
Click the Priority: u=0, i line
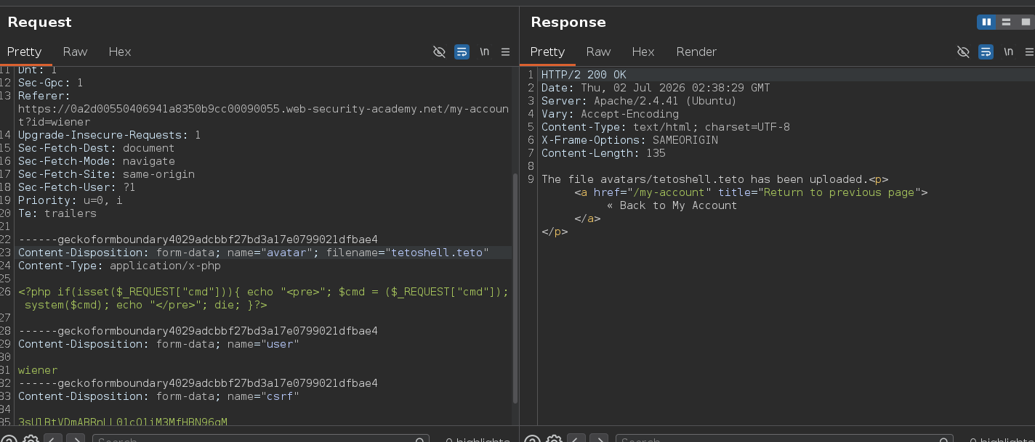[70, 200]
